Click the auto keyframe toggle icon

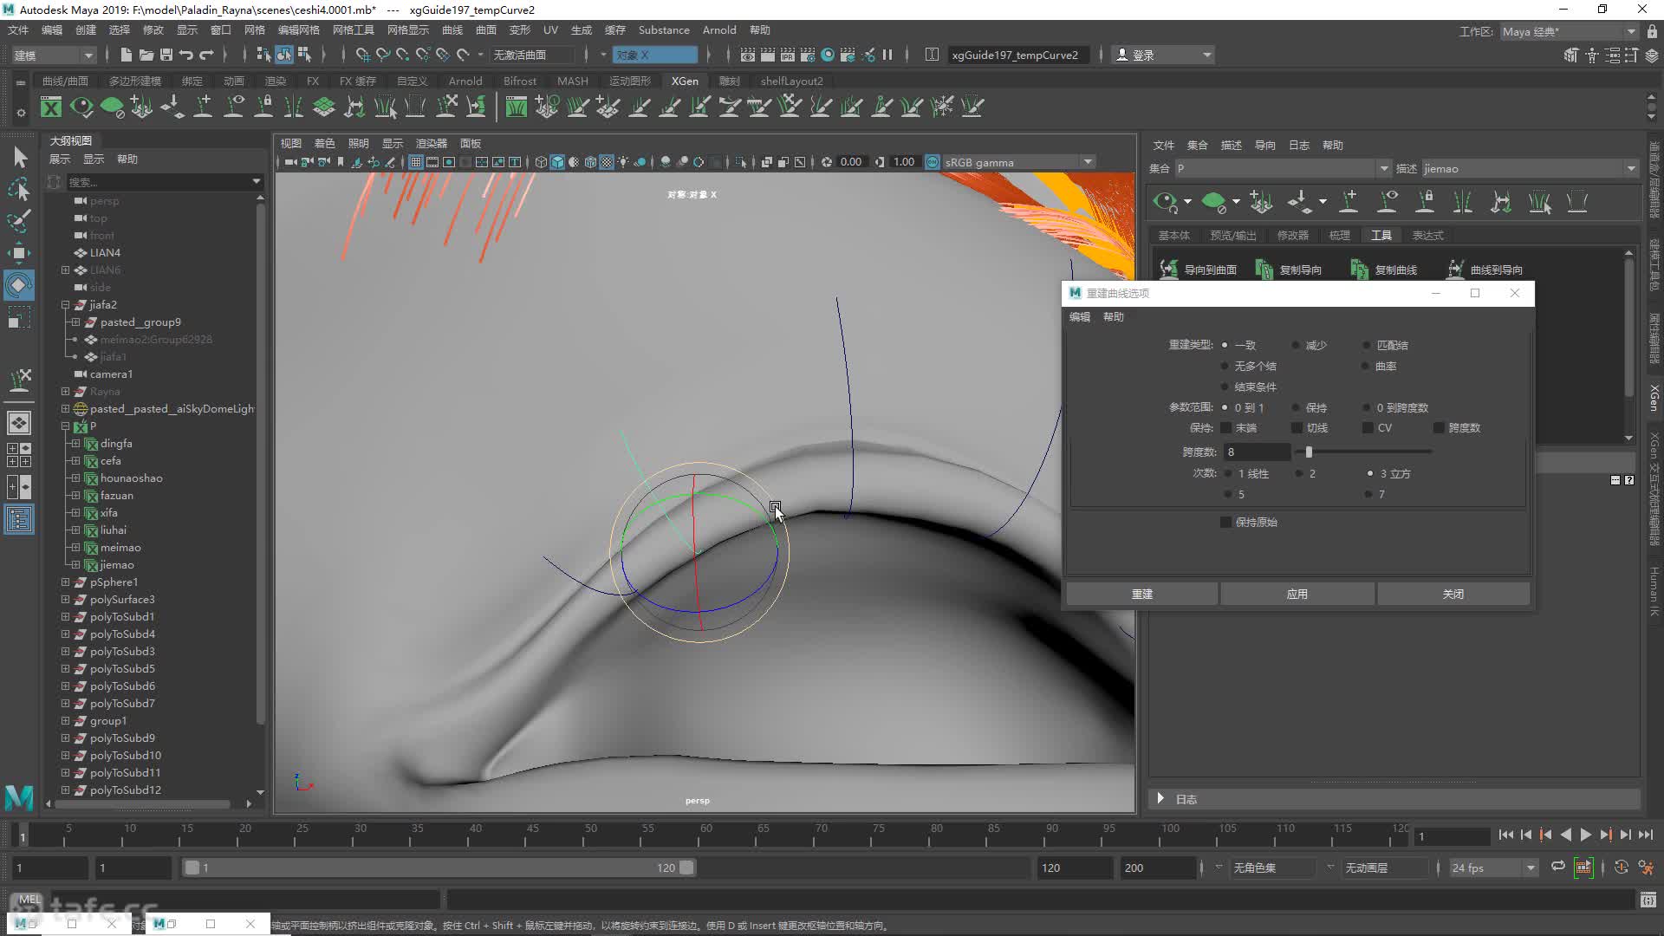tap(1622, 868)
